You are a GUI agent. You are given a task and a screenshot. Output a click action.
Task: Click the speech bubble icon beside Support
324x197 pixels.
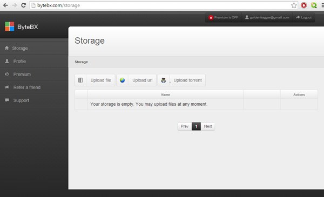[7, 100]
